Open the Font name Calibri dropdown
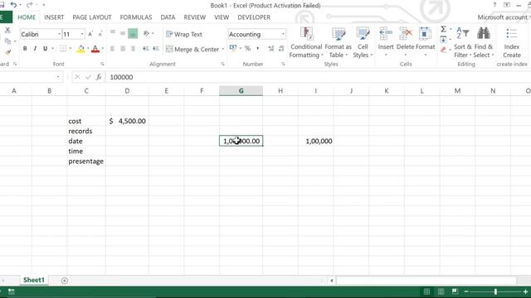Image resolution: width=531 pixels, height=298 pixels. (x=60, y=34)
